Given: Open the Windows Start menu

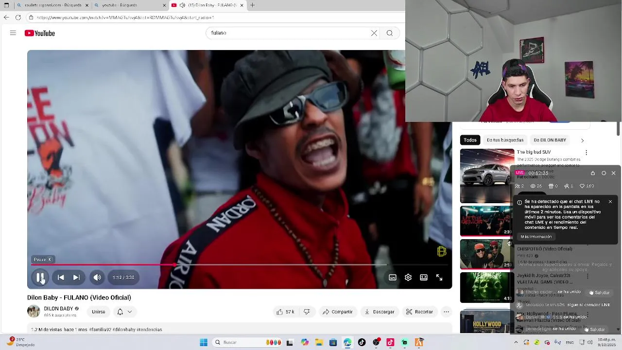Looking at the screenshot, I should [204, 342].
